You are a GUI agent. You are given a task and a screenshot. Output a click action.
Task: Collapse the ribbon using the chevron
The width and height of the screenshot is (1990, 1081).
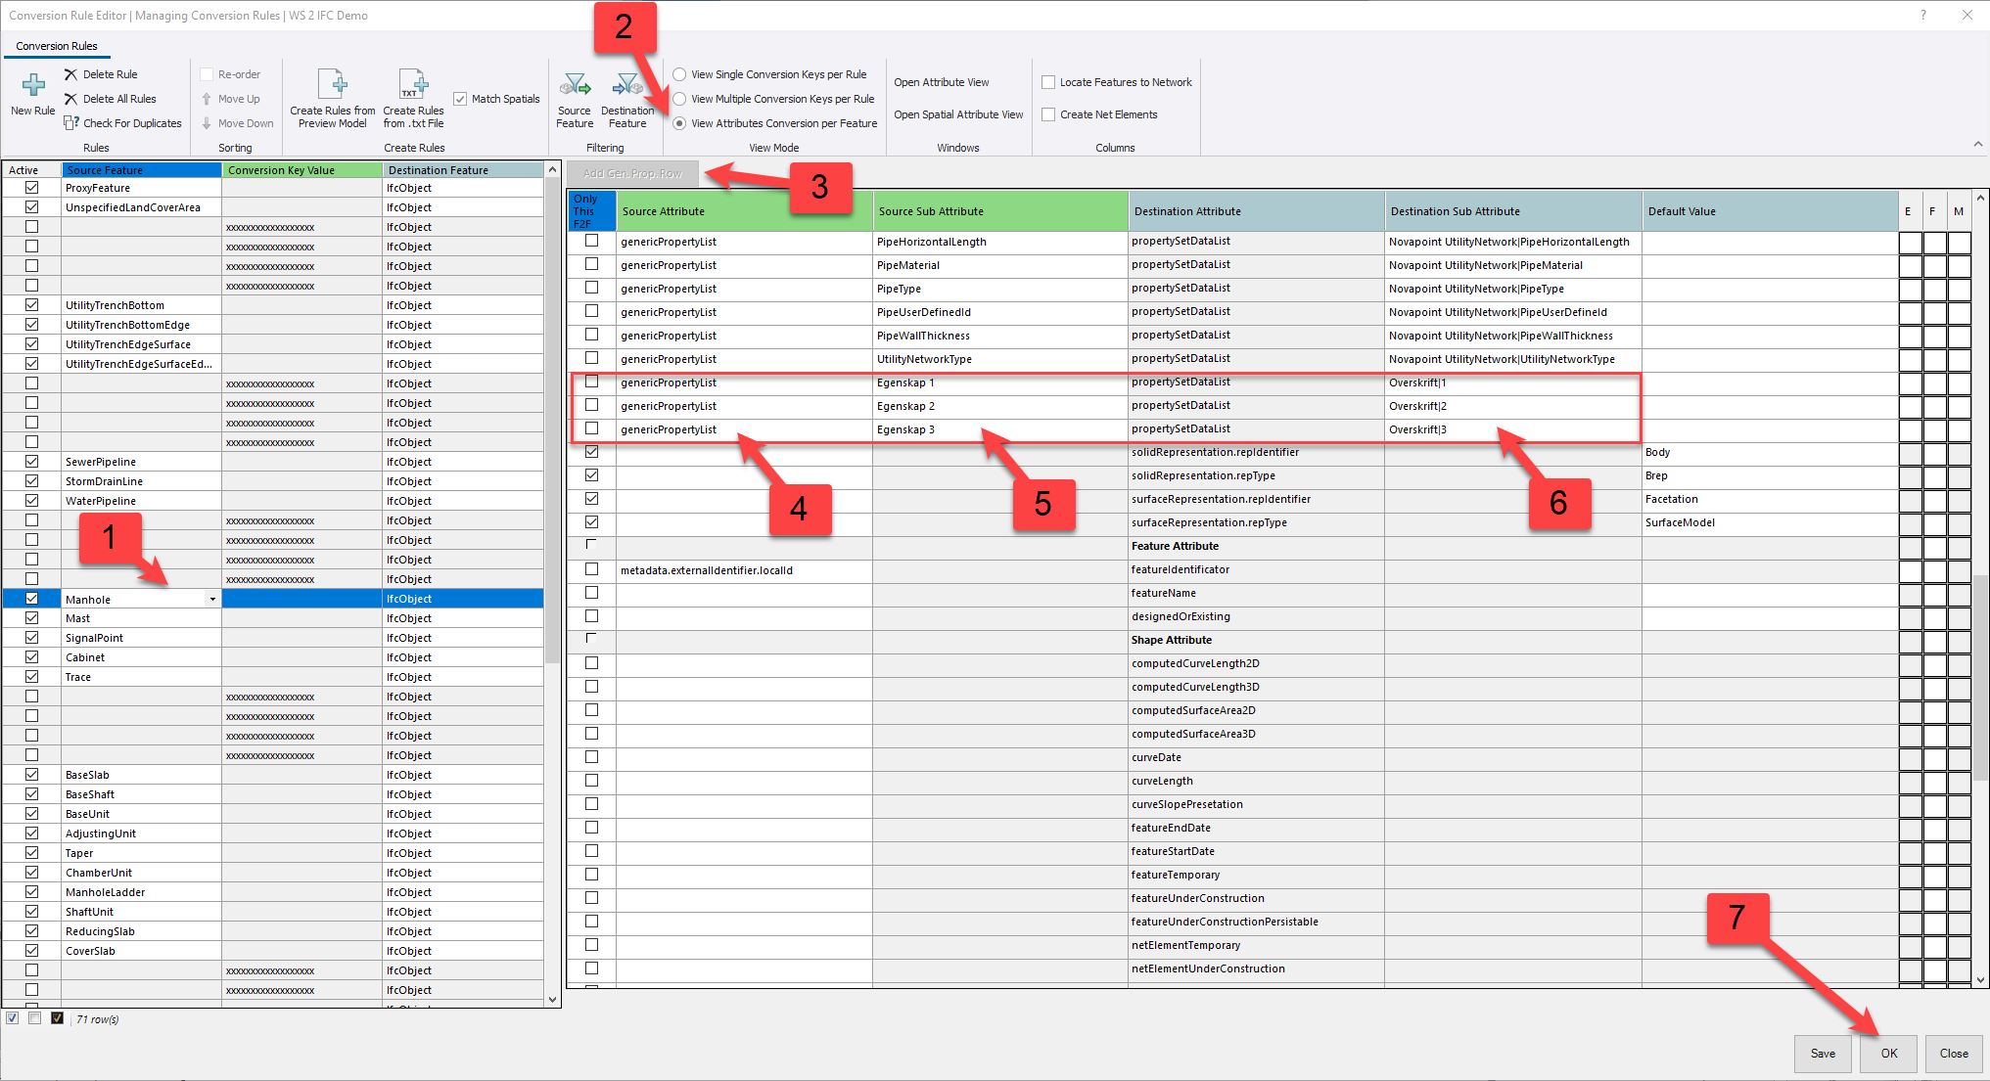coord(1977,144)
